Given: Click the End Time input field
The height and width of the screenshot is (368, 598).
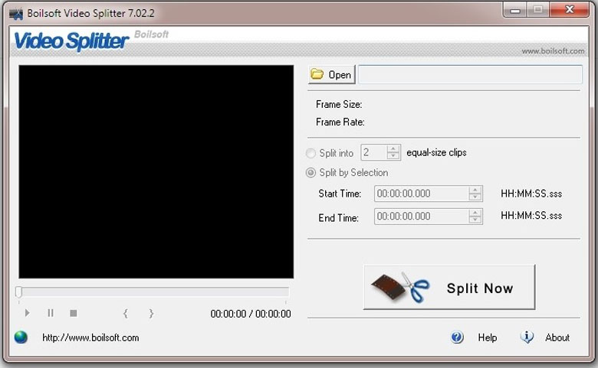Looking at the screenshot, I should click(x=422, y=217).
